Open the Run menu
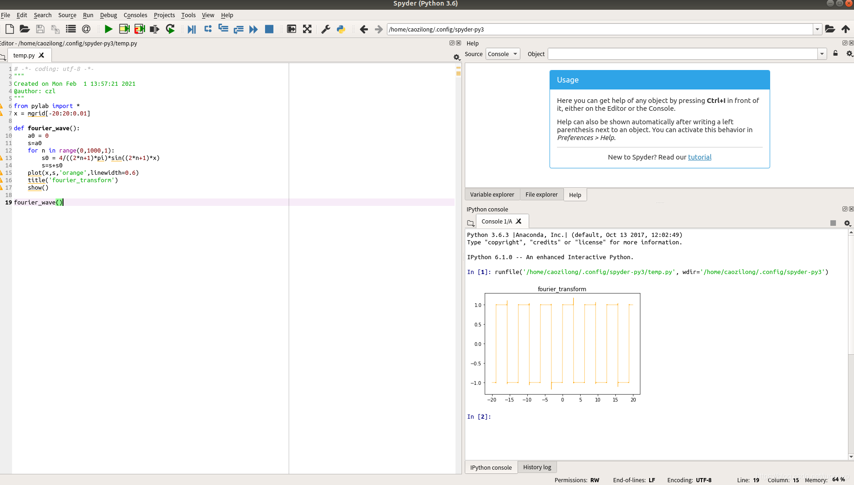 [x=88, y=15]
